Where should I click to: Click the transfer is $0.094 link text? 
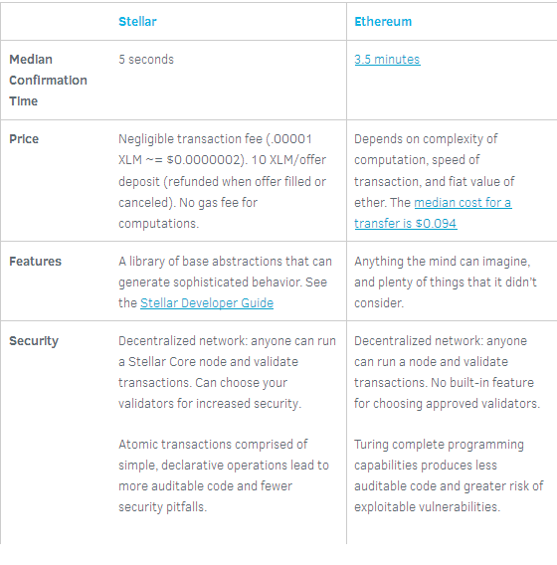coord(406,224)
